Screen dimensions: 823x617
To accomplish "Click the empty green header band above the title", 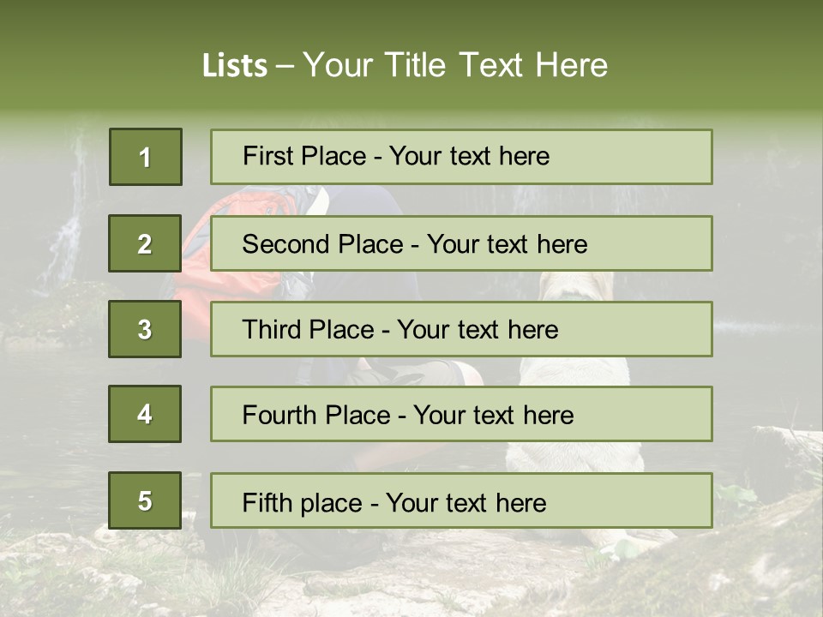I will coord(411,21).
